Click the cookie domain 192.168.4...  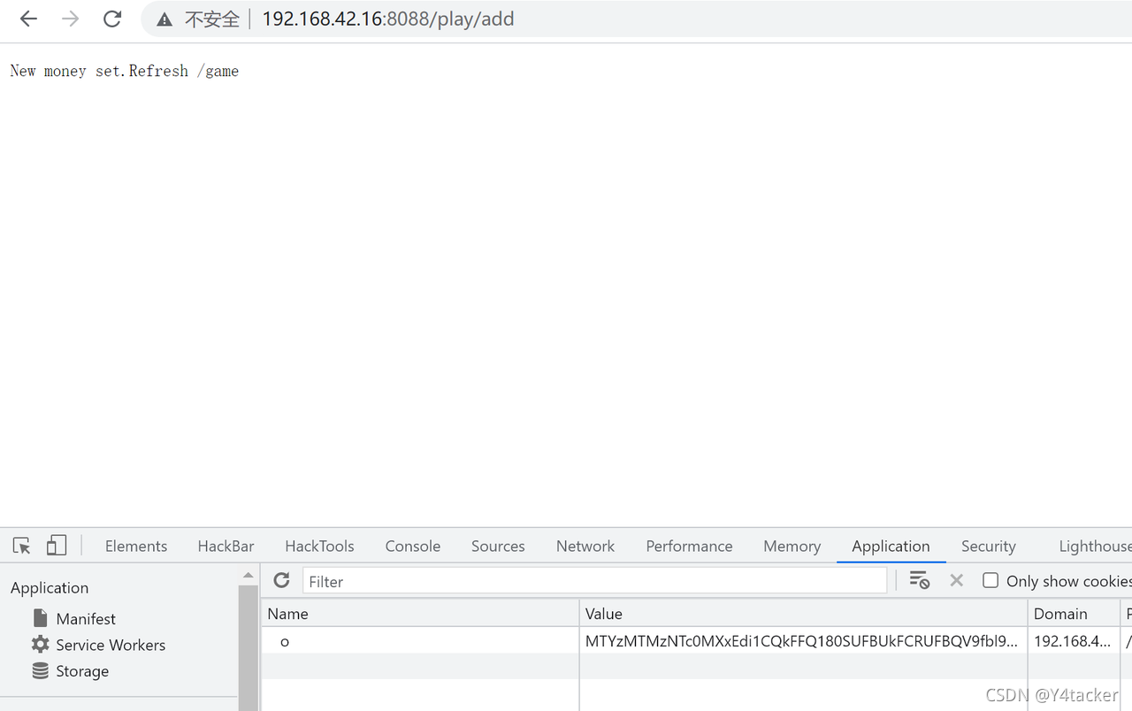(1072, 641)
